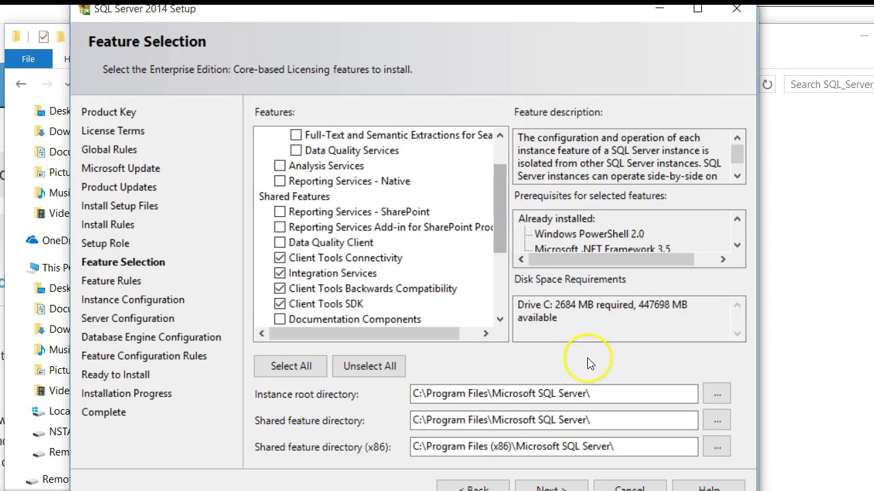This screenshot has width=874, height=491.
Task: Click Windows PowerShell 2.0 in Prerequisites
Action: coord(589,234)
